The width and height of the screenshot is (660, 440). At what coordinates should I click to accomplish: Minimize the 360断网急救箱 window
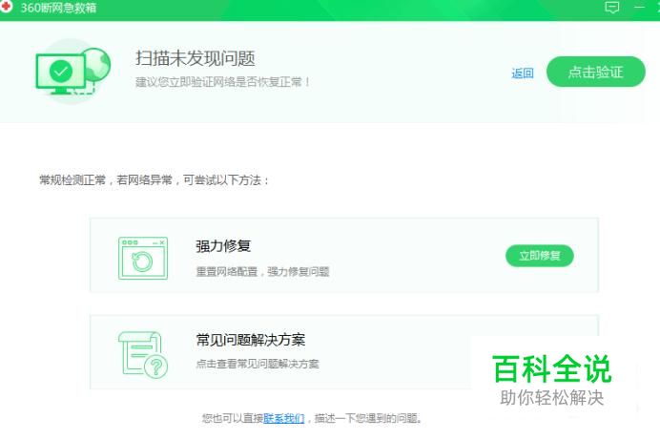click(x=639, y=7)
